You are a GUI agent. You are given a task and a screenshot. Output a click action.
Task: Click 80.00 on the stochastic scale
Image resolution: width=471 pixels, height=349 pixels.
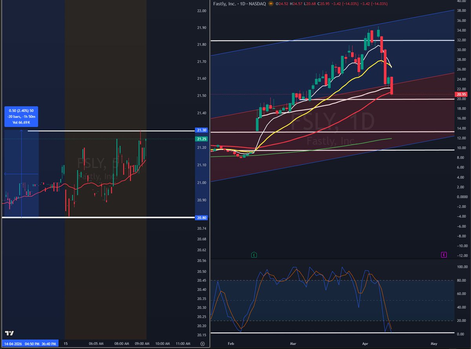point(461,280)
